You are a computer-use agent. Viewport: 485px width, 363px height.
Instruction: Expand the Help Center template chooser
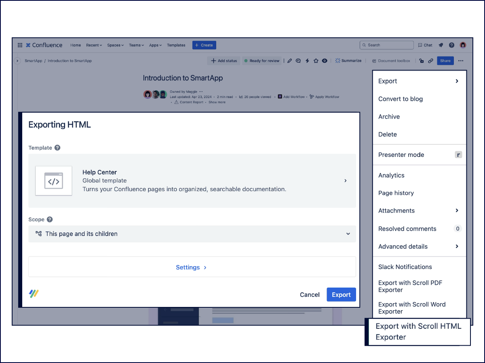pyautogui.click(x=346, y=181)
